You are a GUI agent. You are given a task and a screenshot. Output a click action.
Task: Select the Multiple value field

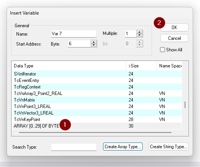click(x=131, y=34)
